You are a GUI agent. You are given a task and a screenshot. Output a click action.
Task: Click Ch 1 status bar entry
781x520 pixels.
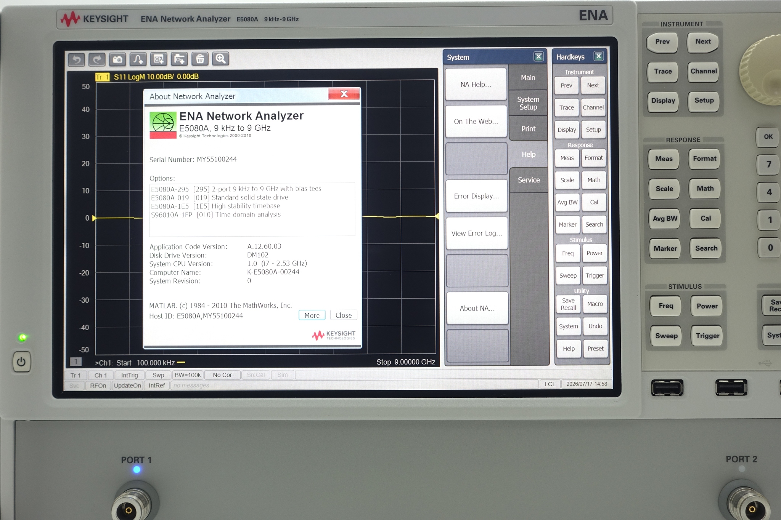tap(101, 375)
